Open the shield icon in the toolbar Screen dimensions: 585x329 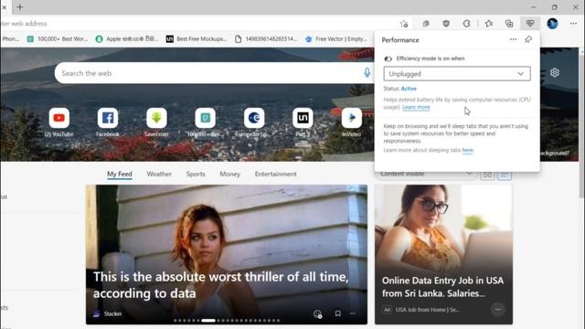pos(446,24)
